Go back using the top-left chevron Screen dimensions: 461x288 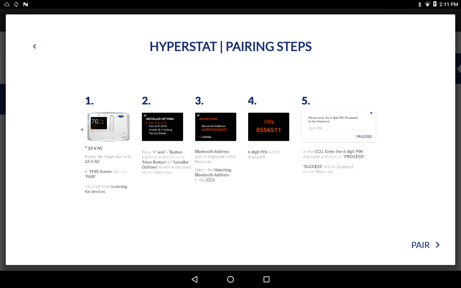[35, 46]
